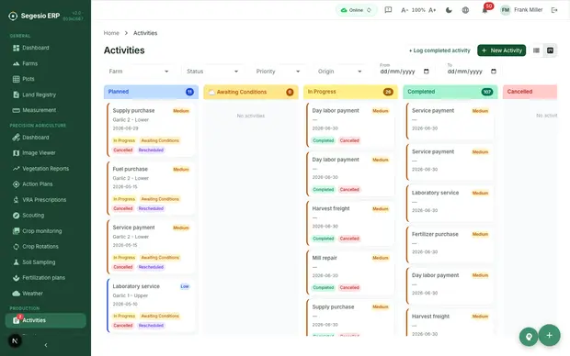Mark Harvest freight In Progress card Completed

(x=324, y=239)
